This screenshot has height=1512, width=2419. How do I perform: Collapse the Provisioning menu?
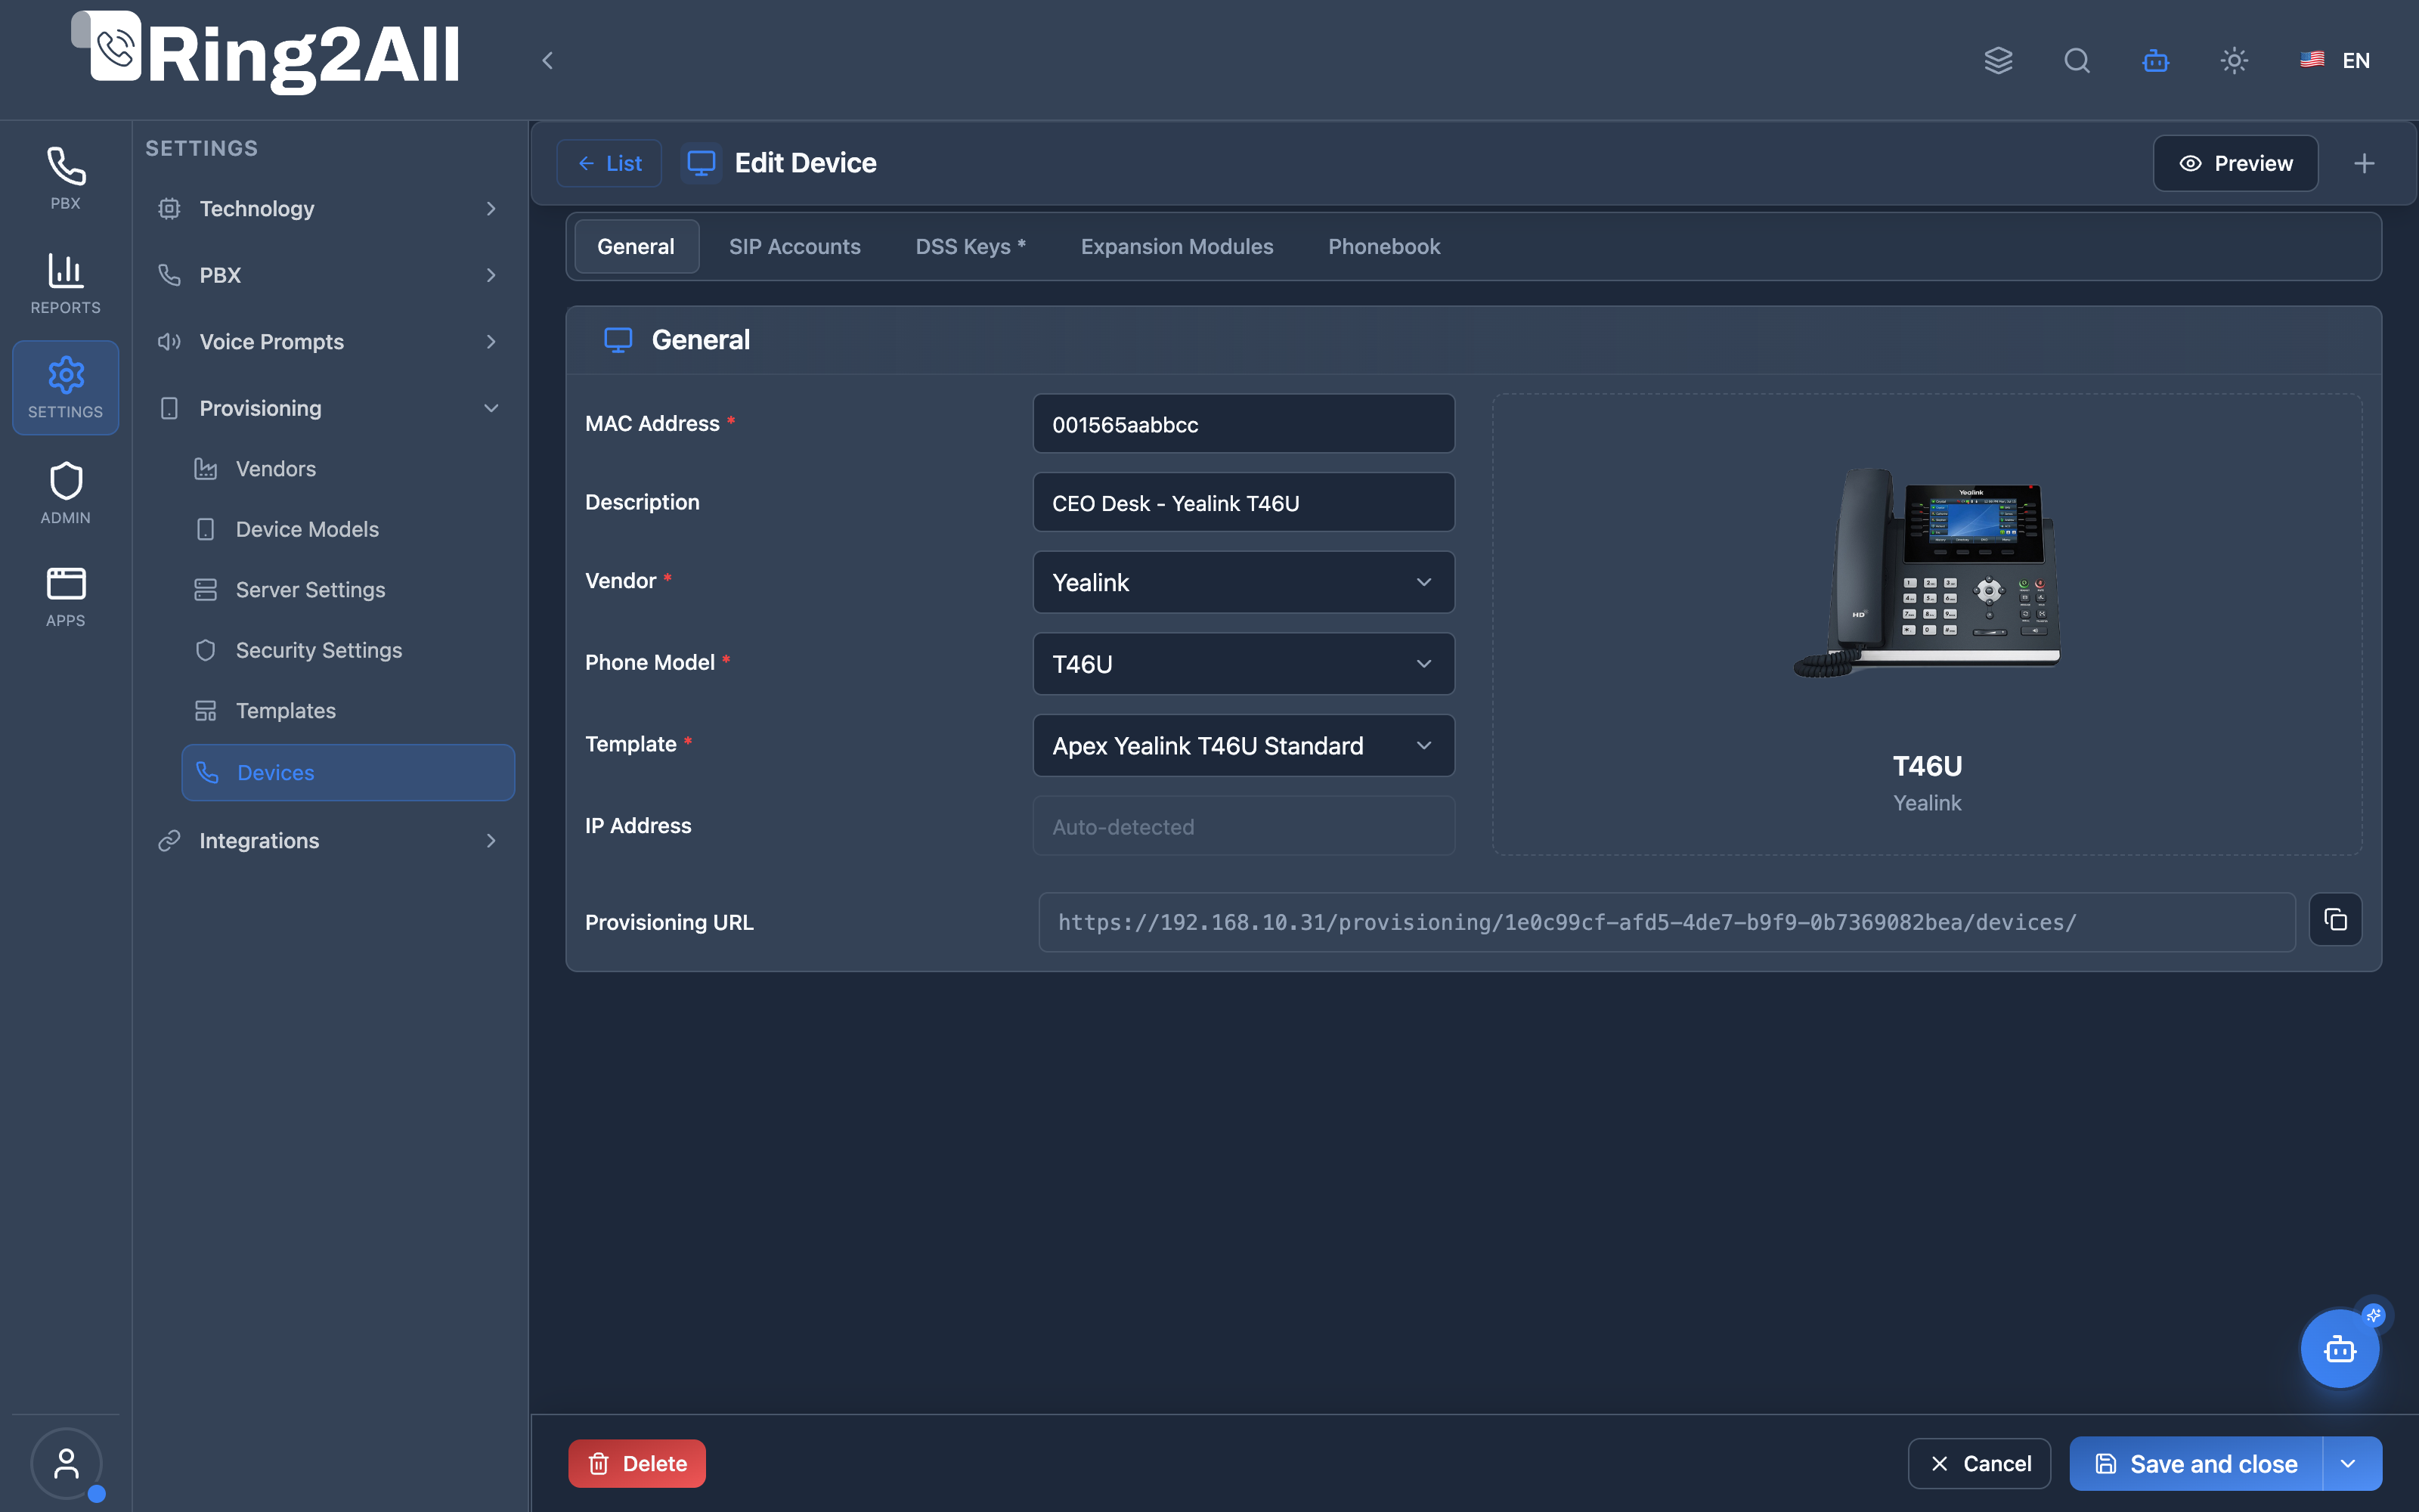328,408
